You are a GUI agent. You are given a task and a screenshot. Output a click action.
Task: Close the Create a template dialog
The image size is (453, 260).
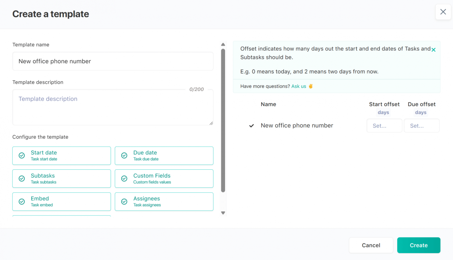coord(443,12)
